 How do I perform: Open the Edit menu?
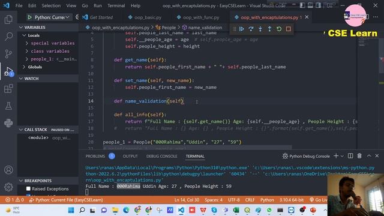click(x=32, y=5)
